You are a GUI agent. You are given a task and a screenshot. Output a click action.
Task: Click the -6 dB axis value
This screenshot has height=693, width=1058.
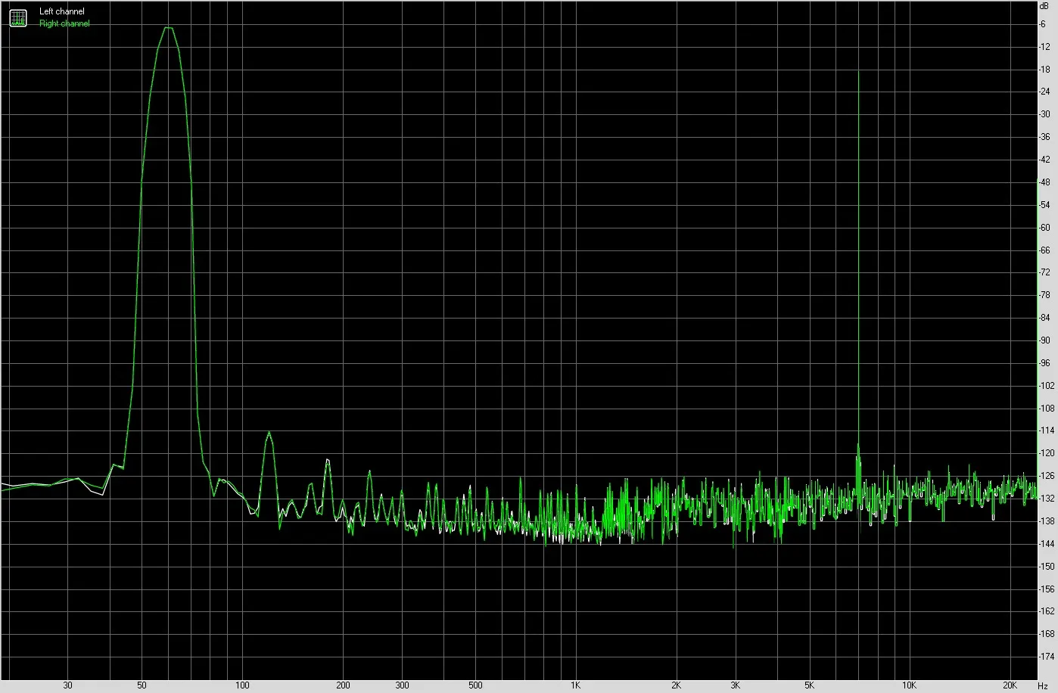tap(1043, 24)
